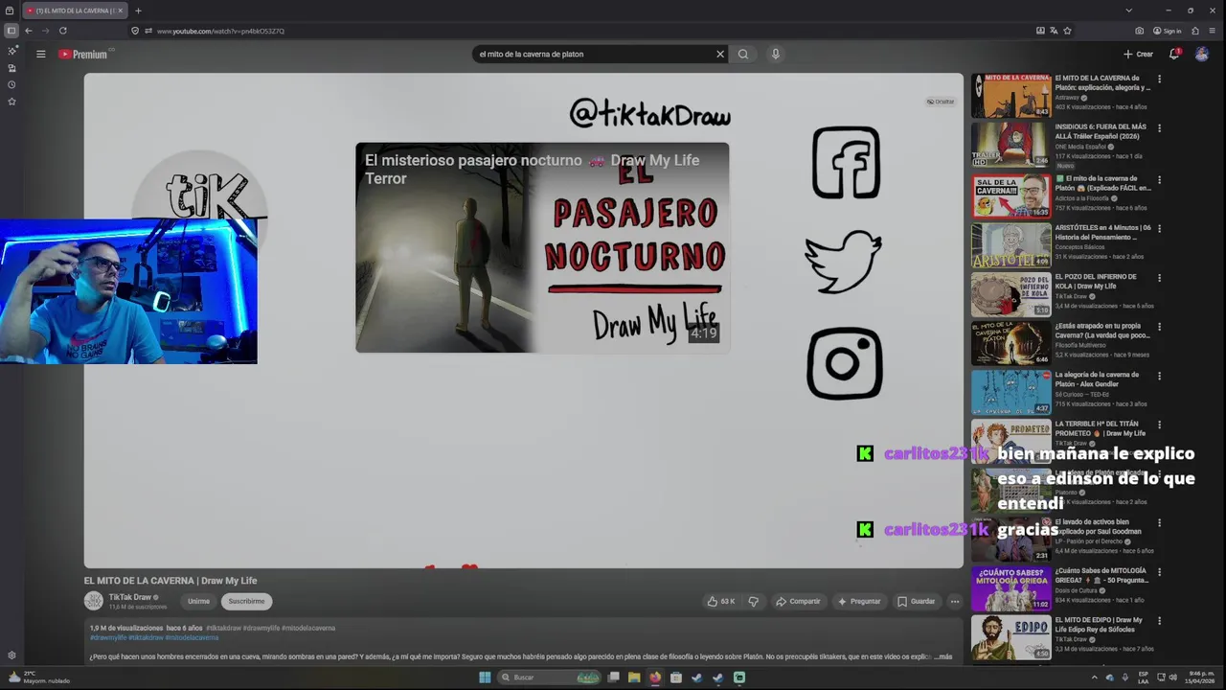Focus the YouTube search field
The image size is (1226, 690).
point(594,54)
